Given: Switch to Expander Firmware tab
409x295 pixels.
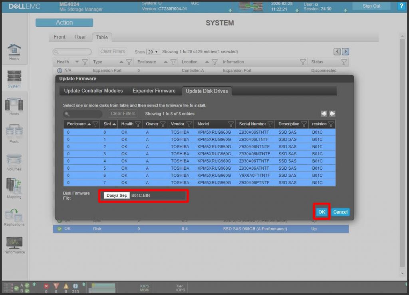Looking at the screenshot, I should (x=154, y=91).
